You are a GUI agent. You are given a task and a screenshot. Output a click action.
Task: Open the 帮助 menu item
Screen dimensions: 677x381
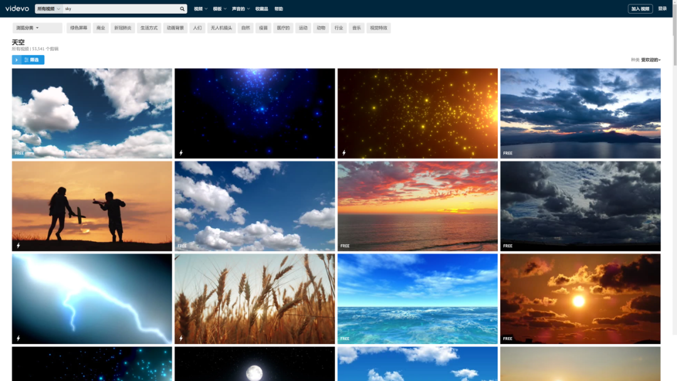point(278,9)
